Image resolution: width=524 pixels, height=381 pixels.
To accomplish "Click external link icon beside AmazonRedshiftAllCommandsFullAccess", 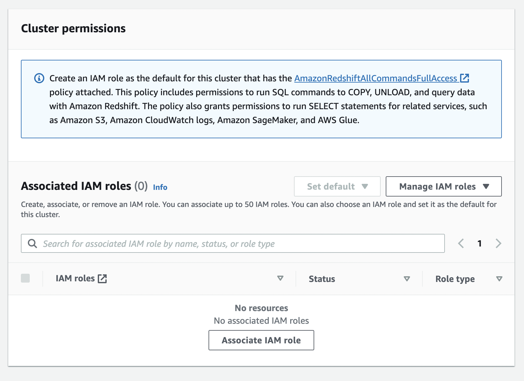I will (x=465, y=78).
